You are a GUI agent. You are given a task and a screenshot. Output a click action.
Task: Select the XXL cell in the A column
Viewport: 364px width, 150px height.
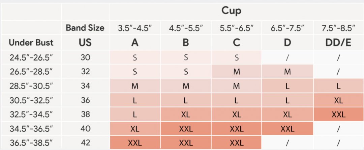[135, 143]
